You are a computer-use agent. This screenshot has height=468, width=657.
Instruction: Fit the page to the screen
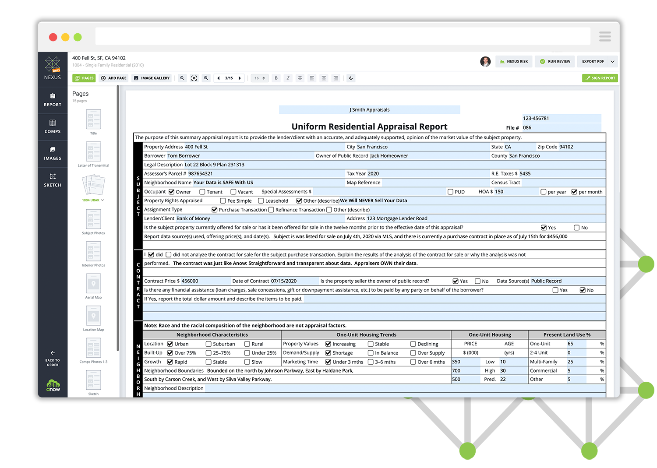tap(194, 78)
